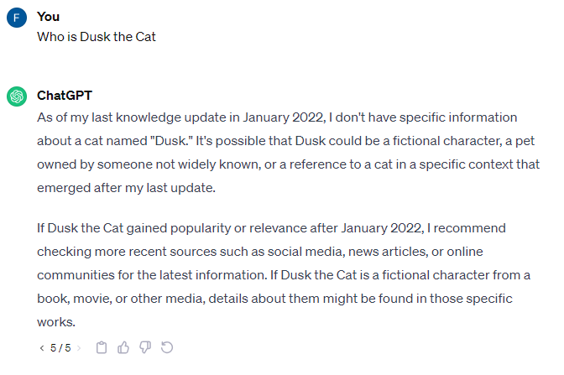This screenshot has width=564, height=375.
Task: Click the 5 / 5 response counter
Action: click(x=60, y=348)
